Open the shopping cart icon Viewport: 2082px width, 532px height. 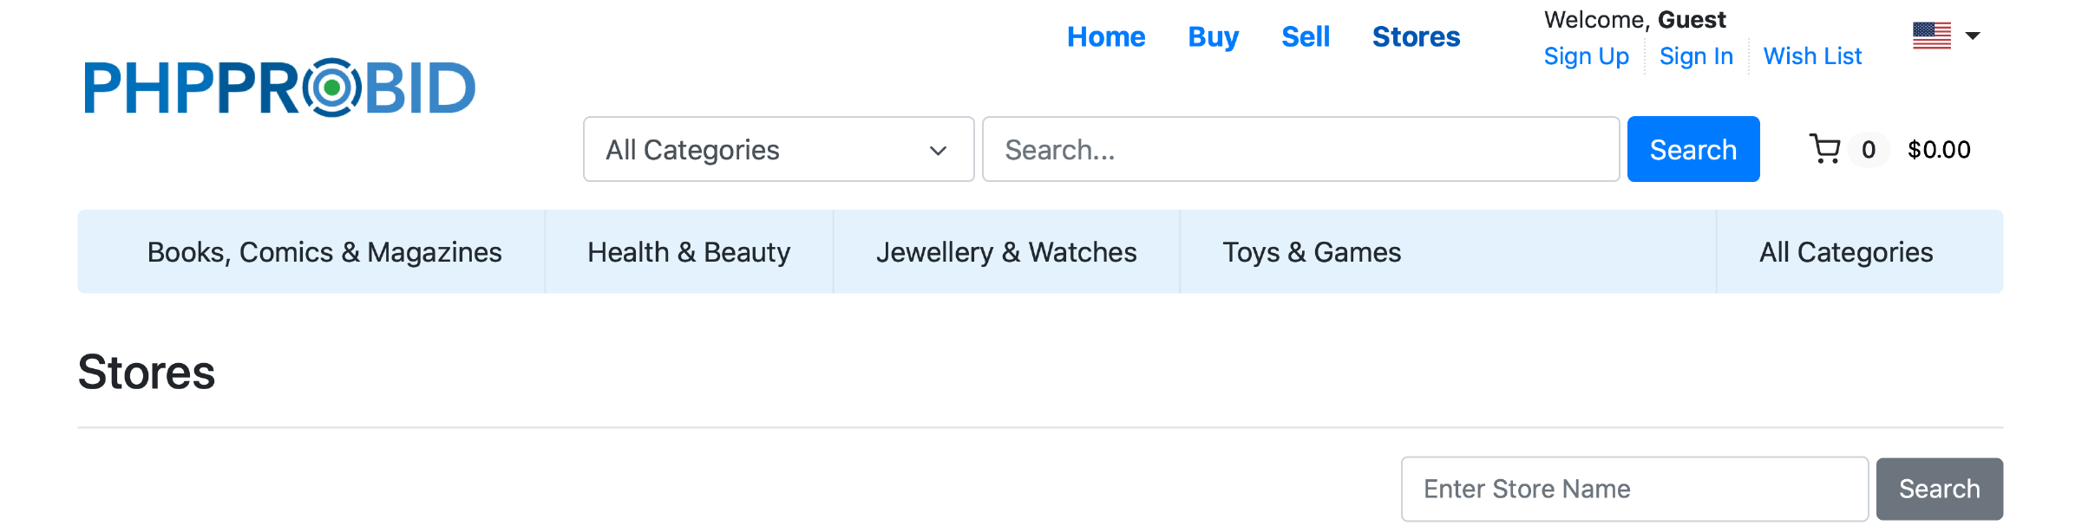coord(1825,149)
